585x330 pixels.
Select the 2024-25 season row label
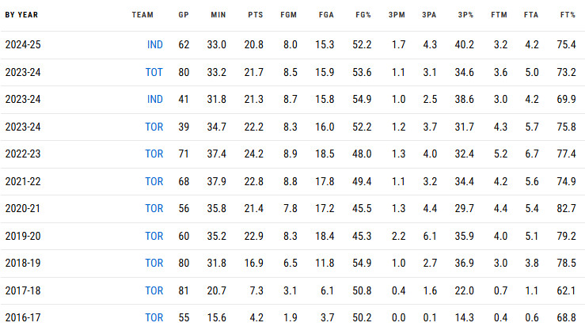pyautogui.click(x=23, y=45)
